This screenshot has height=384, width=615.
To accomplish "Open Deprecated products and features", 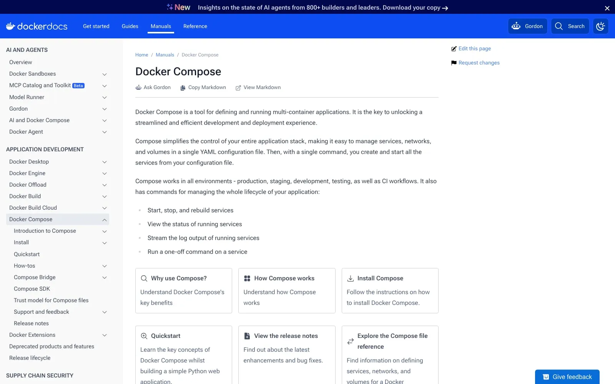I will point(52,346).
